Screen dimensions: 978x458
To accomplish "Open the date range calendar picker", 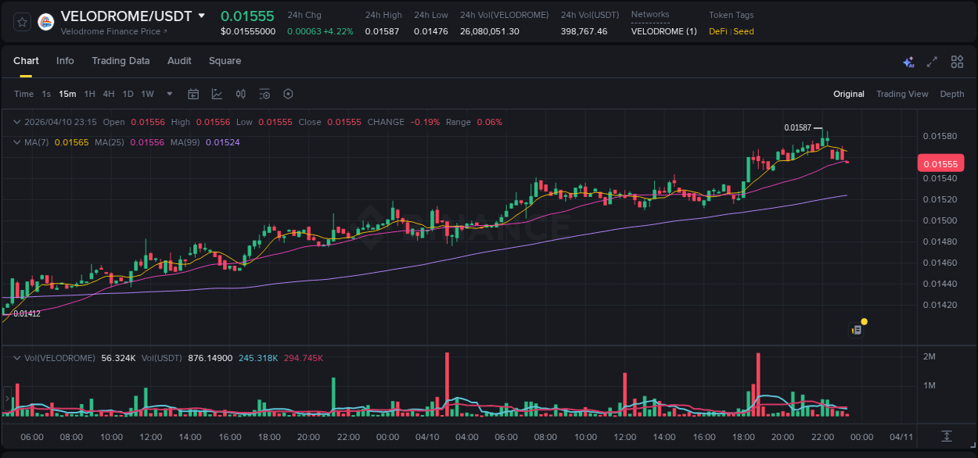I will [193, 94].
